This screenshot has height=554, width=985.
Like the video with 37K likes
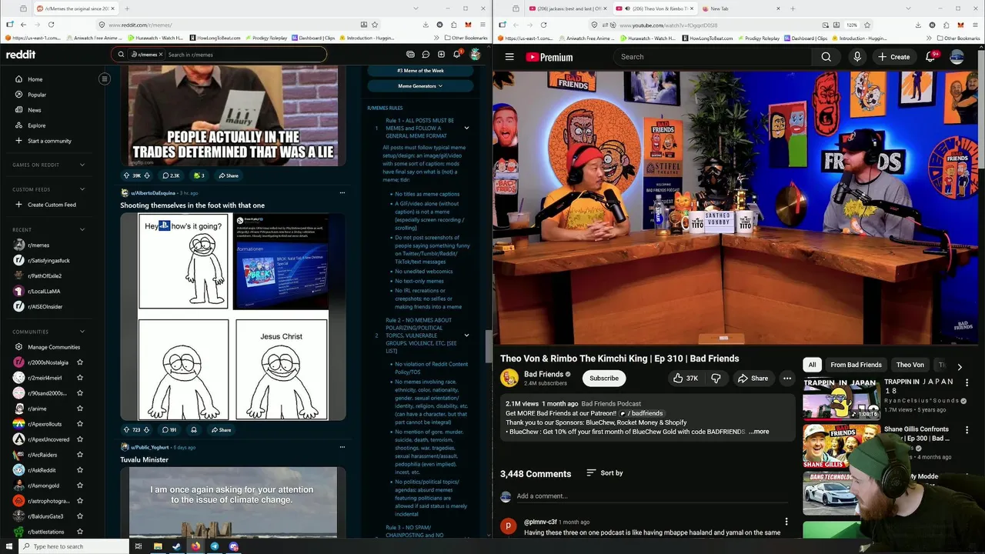pos(685,378)
